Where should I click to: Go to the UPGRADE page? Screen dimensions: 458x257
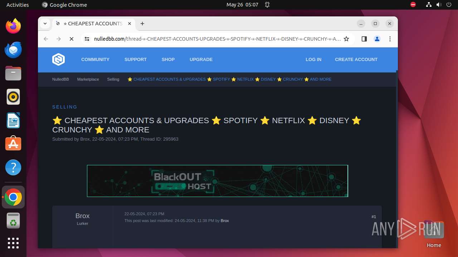pos(201,60)
